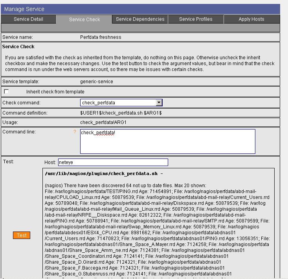Image resolution: width=288 pixels, height=279 pixels.
Task: Click the generic-service template name
Action: [96, 82]
